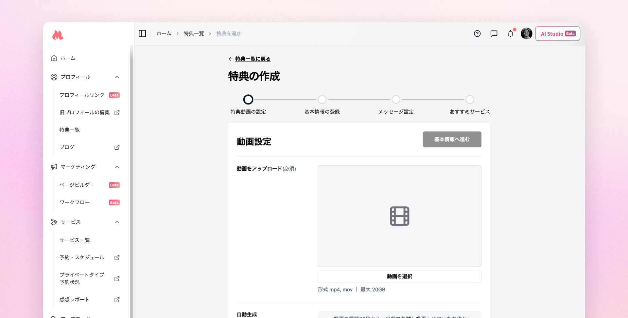Viewport: 628px width, 318px height.
Task: Select the おすすめサービス step circle
Action: point(470,100)
